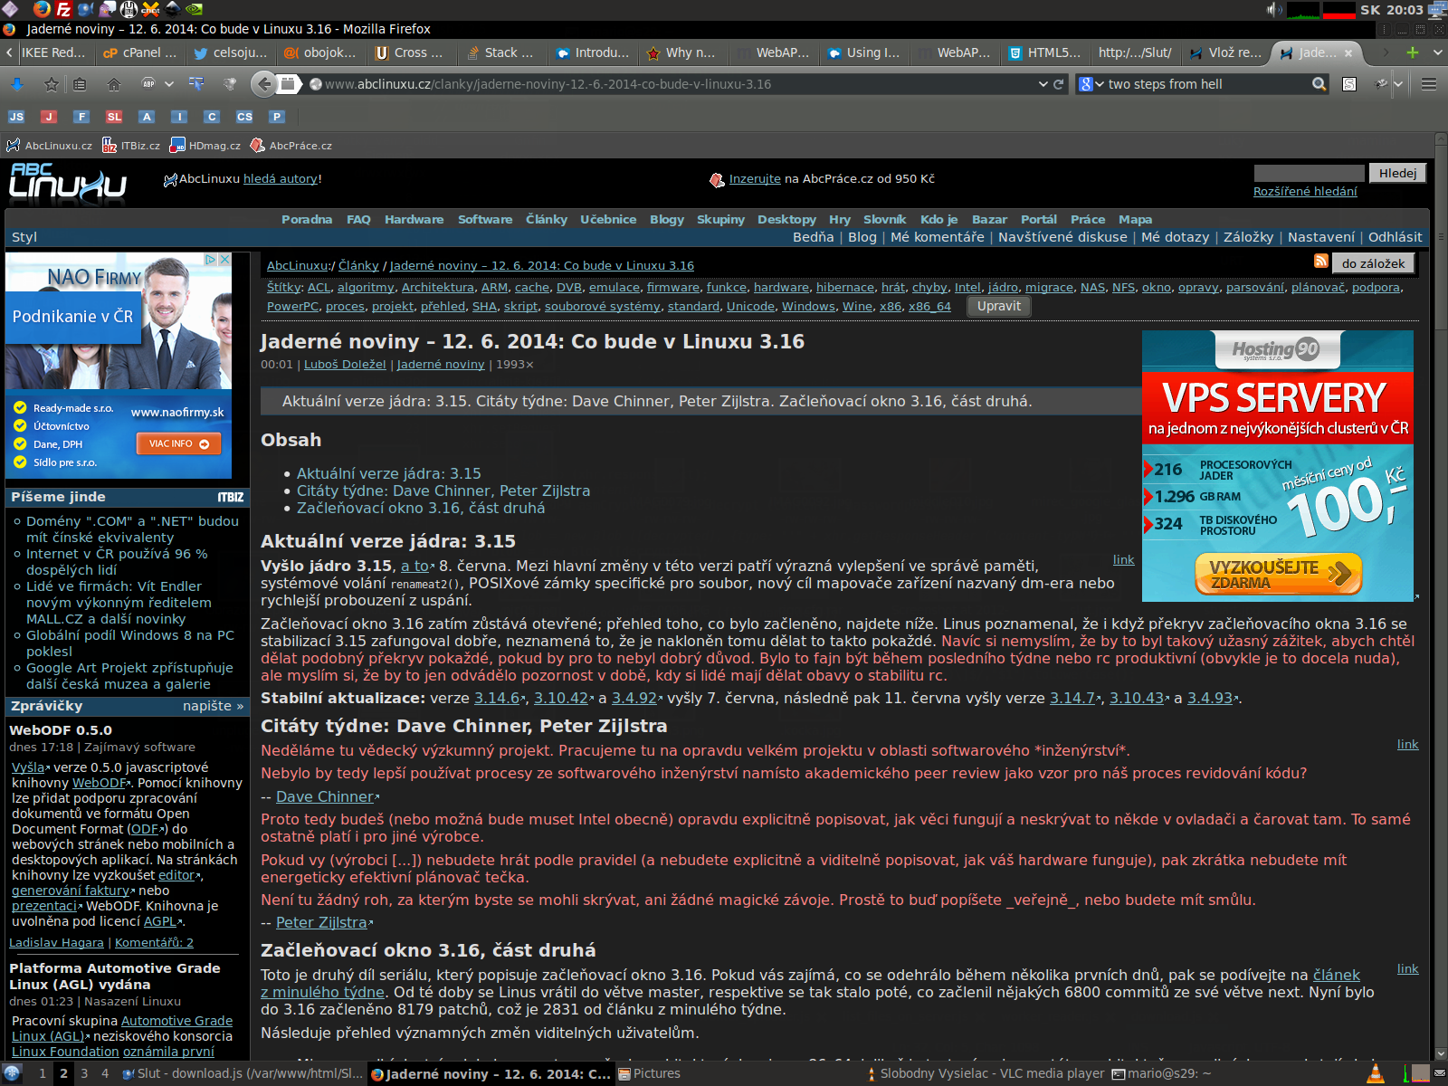This screenshot has height=1086, width=1448.
Task: Go to the Firefox home page icon
Action: click(x=114, y=84)
